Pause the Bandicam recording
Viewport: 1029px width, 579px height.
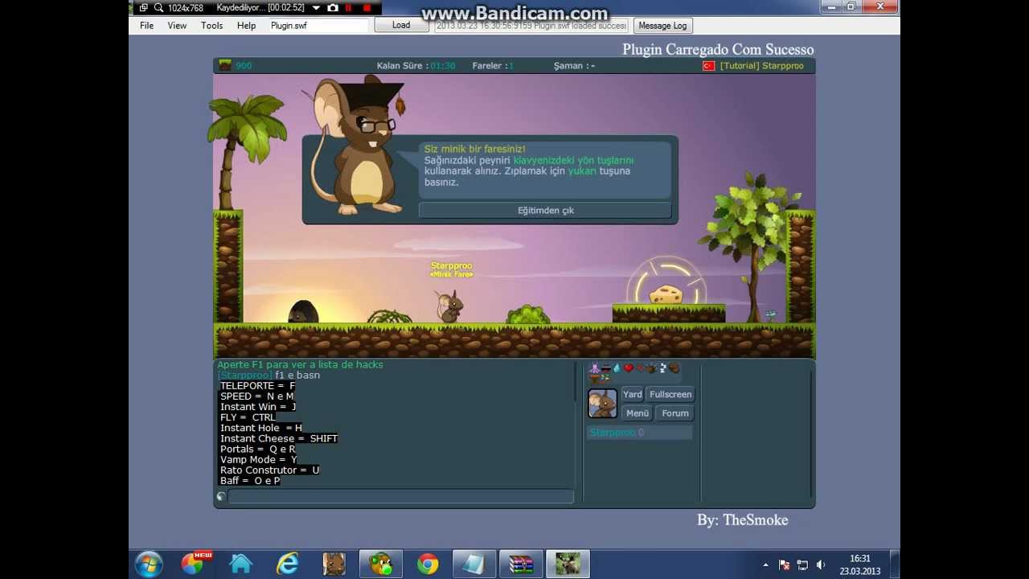[x=349, y=8]
